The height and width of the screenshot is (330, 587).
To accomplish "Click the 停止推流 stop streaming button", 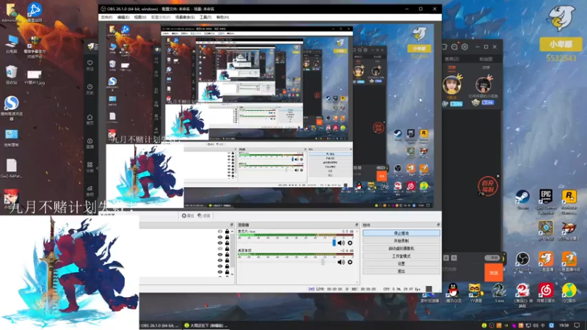I will [x=401, y=233].
